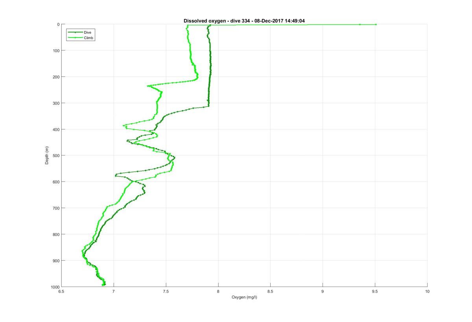The width and height of the screenshot is (472, 322).
Task: Click y-axis tick label 300
Action: (56, 103)
